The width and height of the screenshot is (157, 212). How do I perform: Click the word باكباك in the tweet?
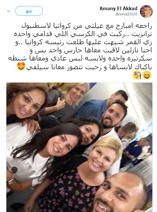[x=143, y=67]
